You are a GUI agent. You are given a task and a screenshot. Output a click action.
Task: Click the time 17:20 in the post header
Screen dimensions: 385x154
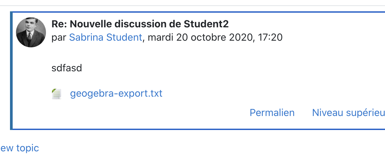270,38
